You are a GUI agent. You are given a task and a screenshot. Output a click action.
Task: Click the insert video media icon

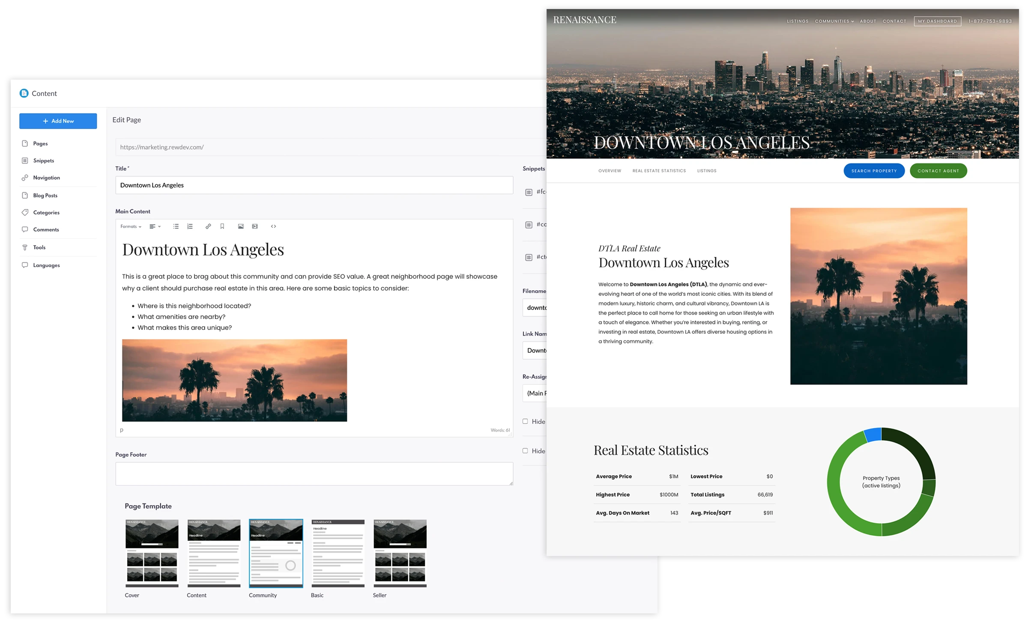click(255, 226)
